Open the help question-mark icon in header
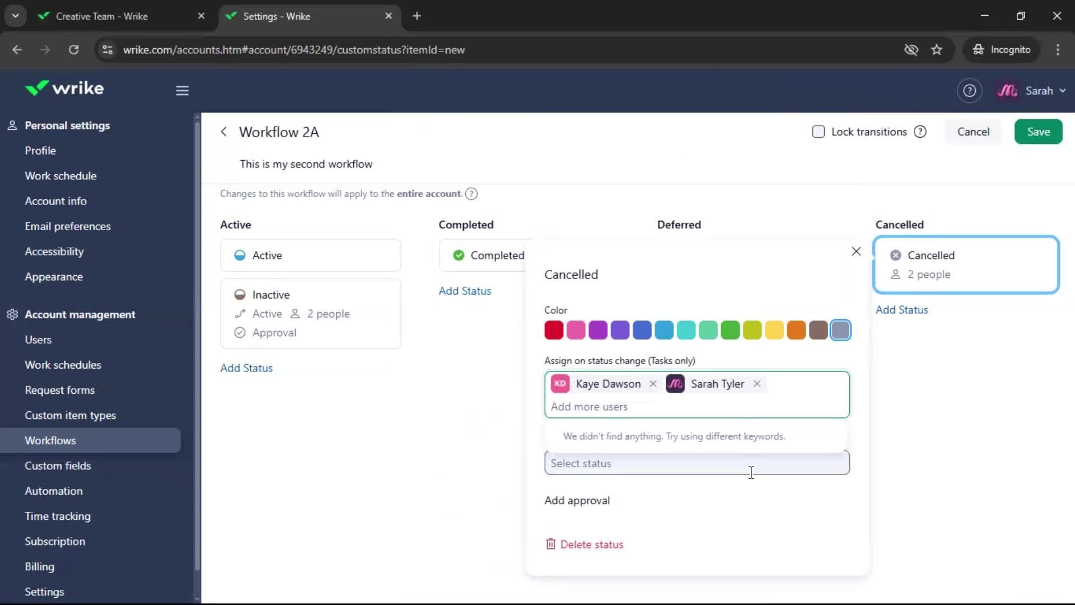 point(969,91)
